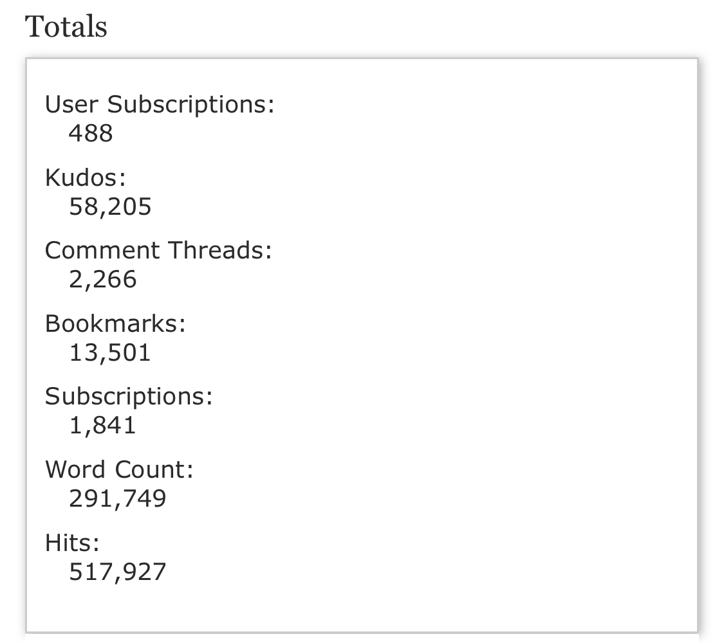The image size is (724, 643).
Task: Select the 291,749 word count value
Action: tap(118, 498)
